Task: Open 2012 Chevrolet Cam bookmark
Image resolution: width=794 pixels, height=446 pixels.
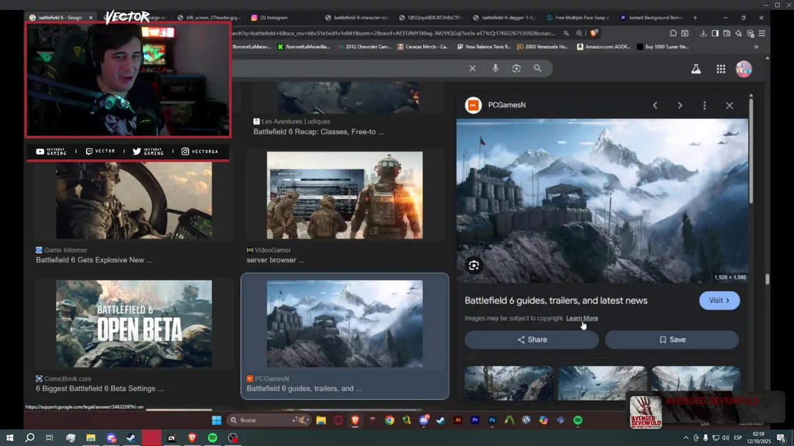Action: [x=363, y=46]
